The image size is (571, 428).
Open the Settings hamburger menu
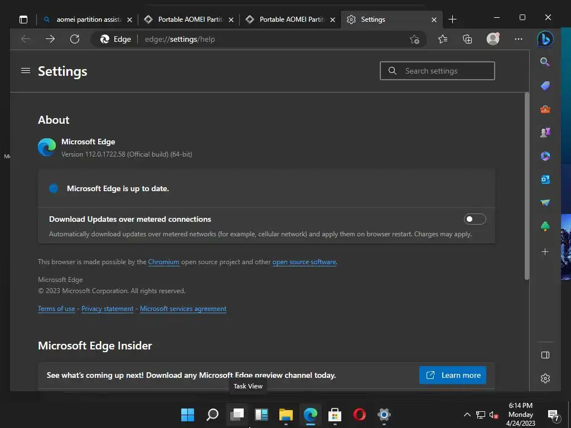click(x=26, y=71)
